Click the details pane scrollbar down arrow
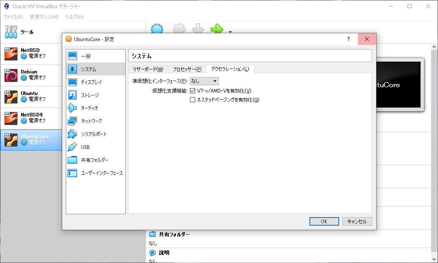This screenshot has width=438, height=263. pos(434,260)
